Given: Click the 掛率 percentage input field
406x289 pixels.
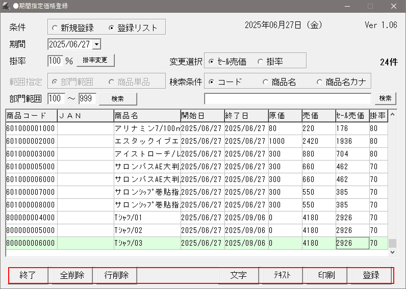Looking at the screenshot, I should (x=55, y=61).
